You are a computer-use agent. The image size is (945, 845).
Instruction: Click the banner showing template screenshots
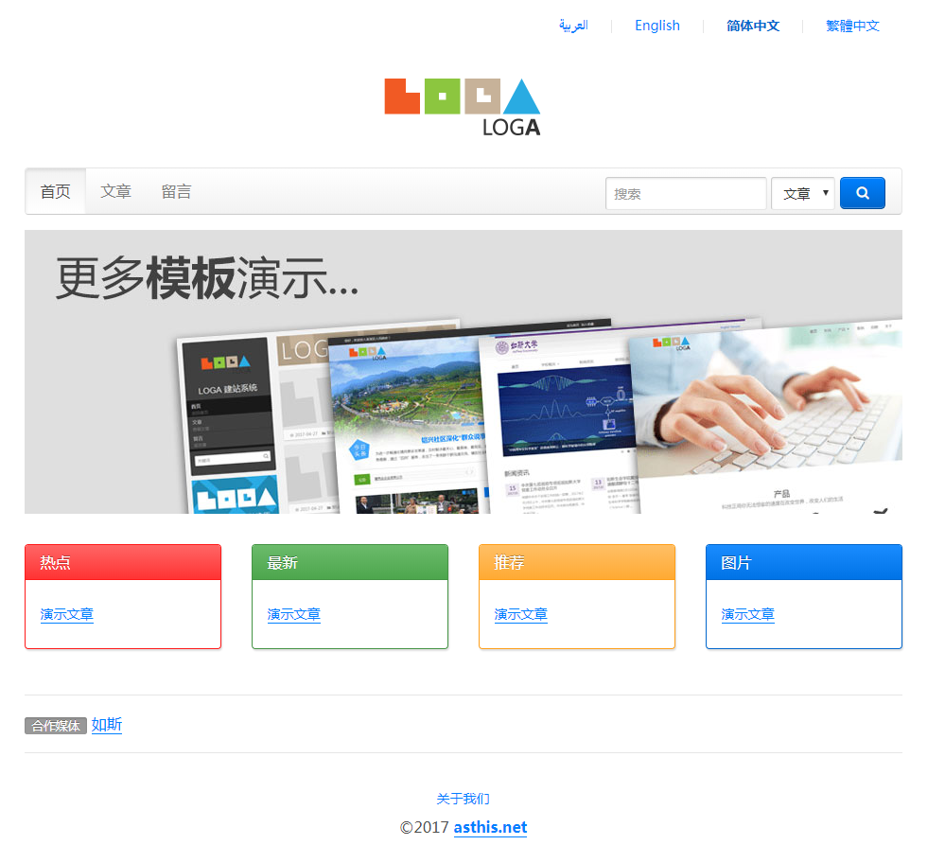pyautogui.click(x=463, y=371)
